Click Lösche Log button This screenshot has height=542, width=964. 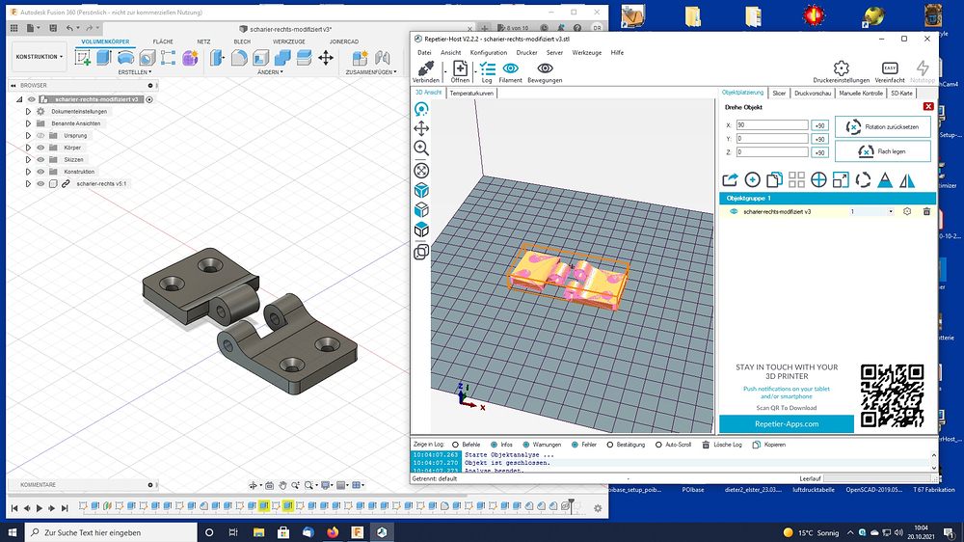722,445
